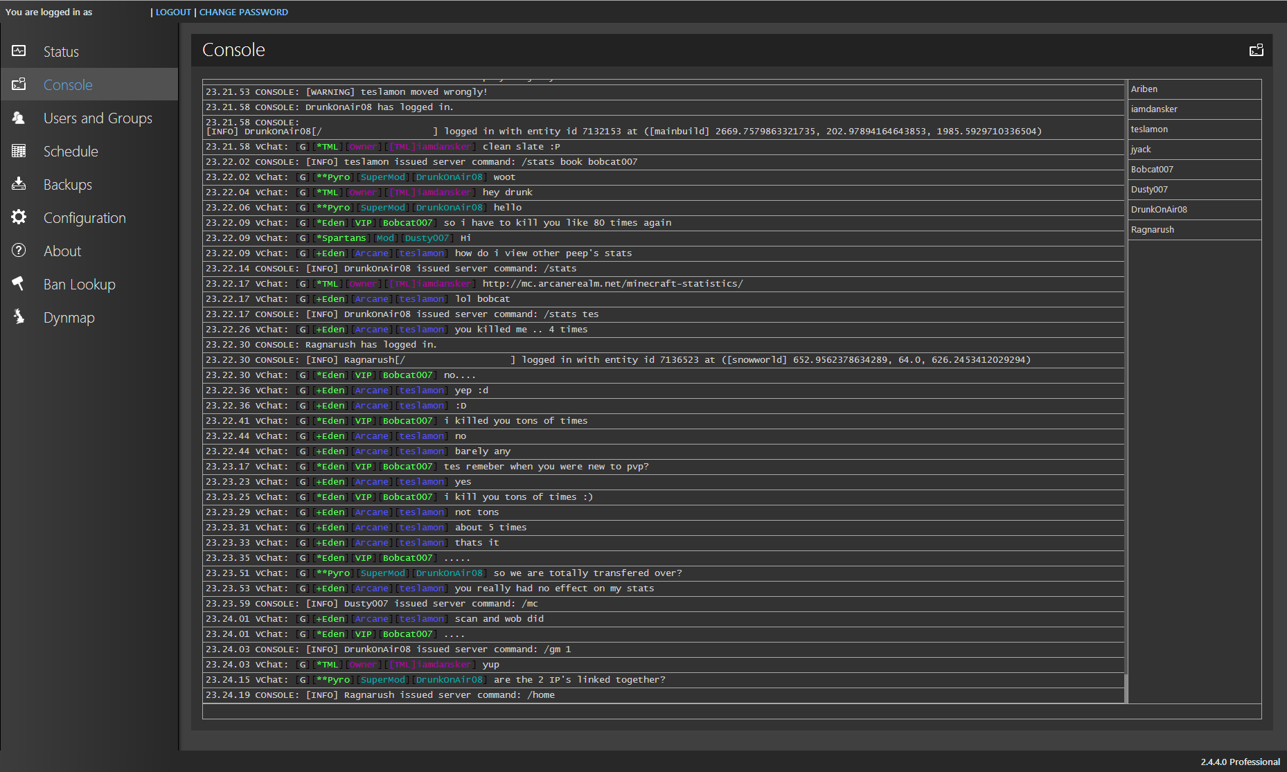Click chat line 'thats it'
Viewport: 1287px width, 772px height.
coord(663,543)
